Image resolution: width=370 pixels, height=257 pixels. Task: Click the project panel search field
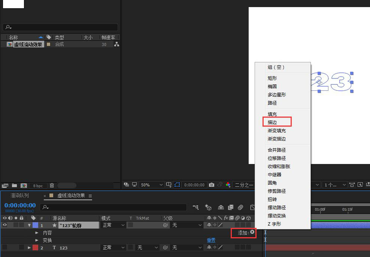pos(60,27)
